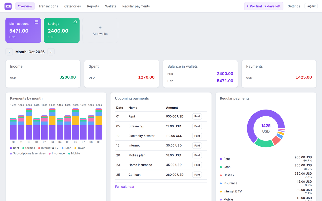The height and width of the screenshot is (201, 322).
Task: Click the Main account wallet table icon
Action: point(36,22)
